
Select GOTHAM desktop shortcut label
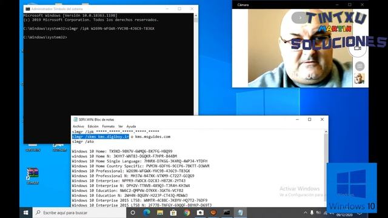point(59,150)
